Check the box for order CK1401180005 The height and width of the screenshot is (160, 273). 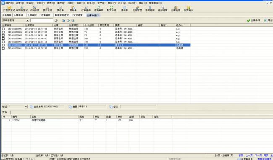tap(3, 29)
